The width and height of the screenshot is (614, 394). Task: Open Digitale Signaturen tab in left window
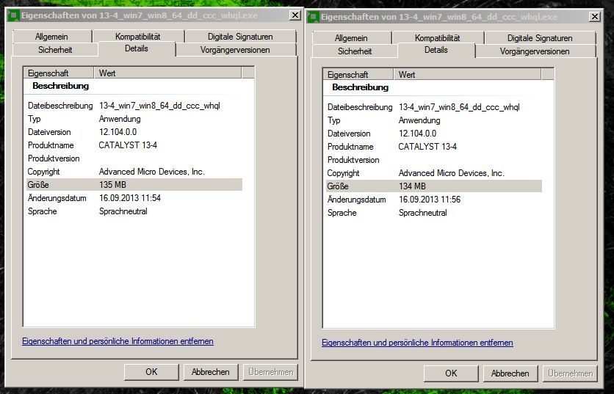point(240,37)
